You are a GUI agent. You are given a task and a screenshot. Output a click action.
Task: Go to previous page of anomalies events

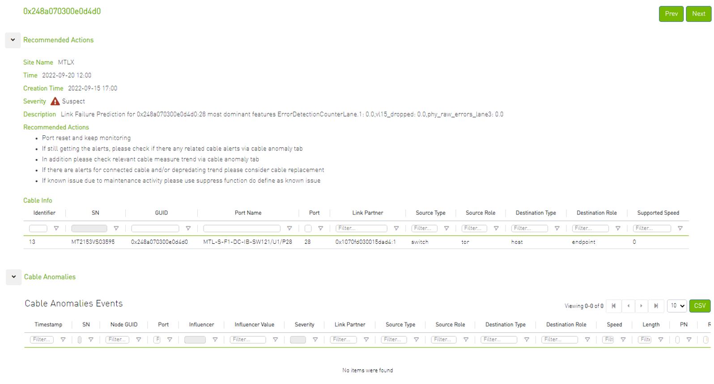pyautogui.click(x=629, y=306)
